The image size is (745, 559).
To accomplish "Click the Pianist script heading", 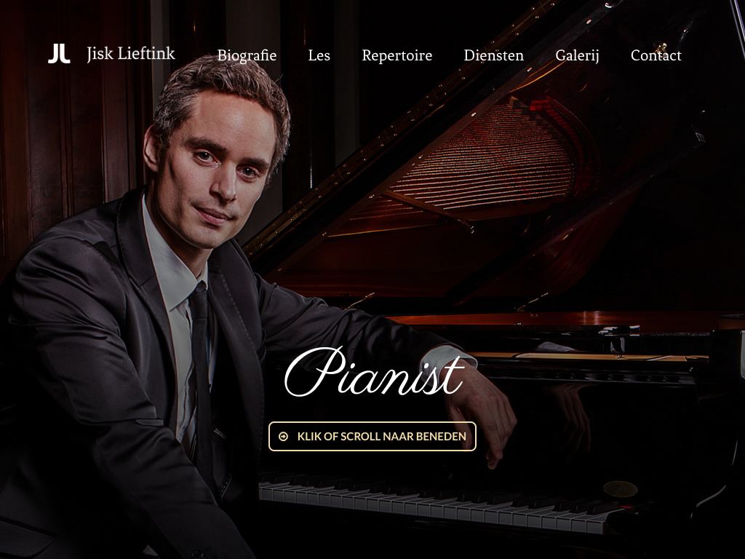I will coord(374,372).
